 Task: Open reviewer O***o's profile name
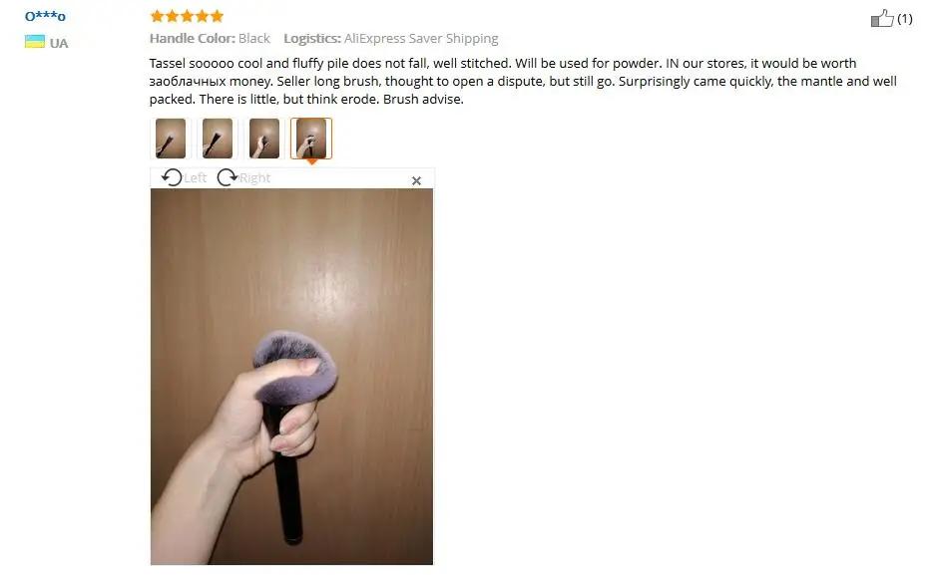(x=45, y=16)
